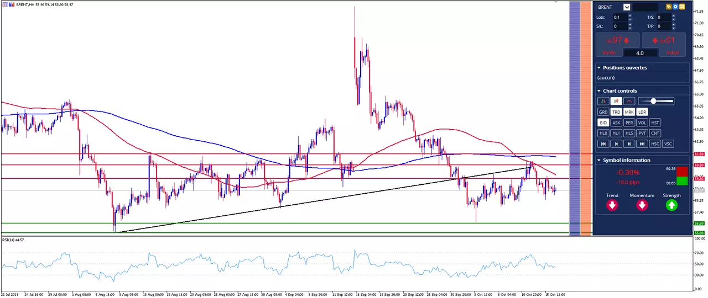Select the candlestick chart style icon
Image resolution: width=708 pixels, height=298 pixels.
click(616, 101)
